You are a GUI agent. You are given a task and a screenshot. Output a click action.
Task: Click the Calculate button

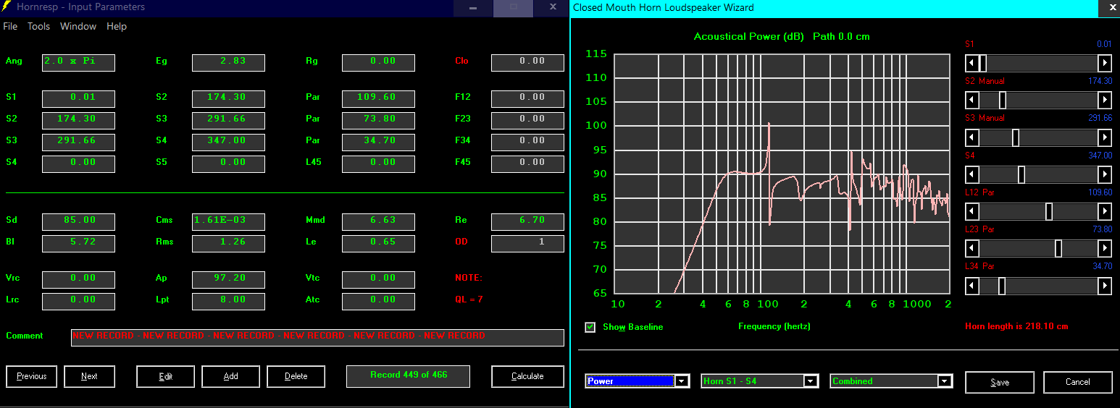pyautogui.click(x=527, y=376)
